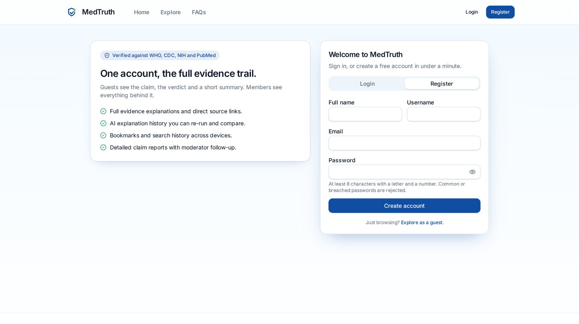Submit with the Create account button

[x=404, y=206]
